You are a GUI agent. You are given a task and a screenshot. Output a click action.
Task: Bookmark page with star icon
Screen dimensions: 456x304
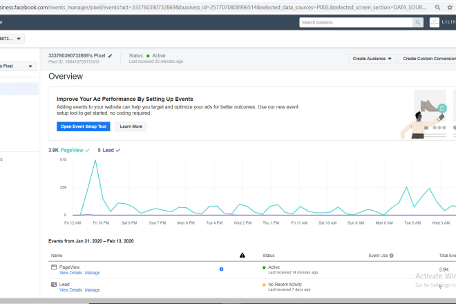450,8
